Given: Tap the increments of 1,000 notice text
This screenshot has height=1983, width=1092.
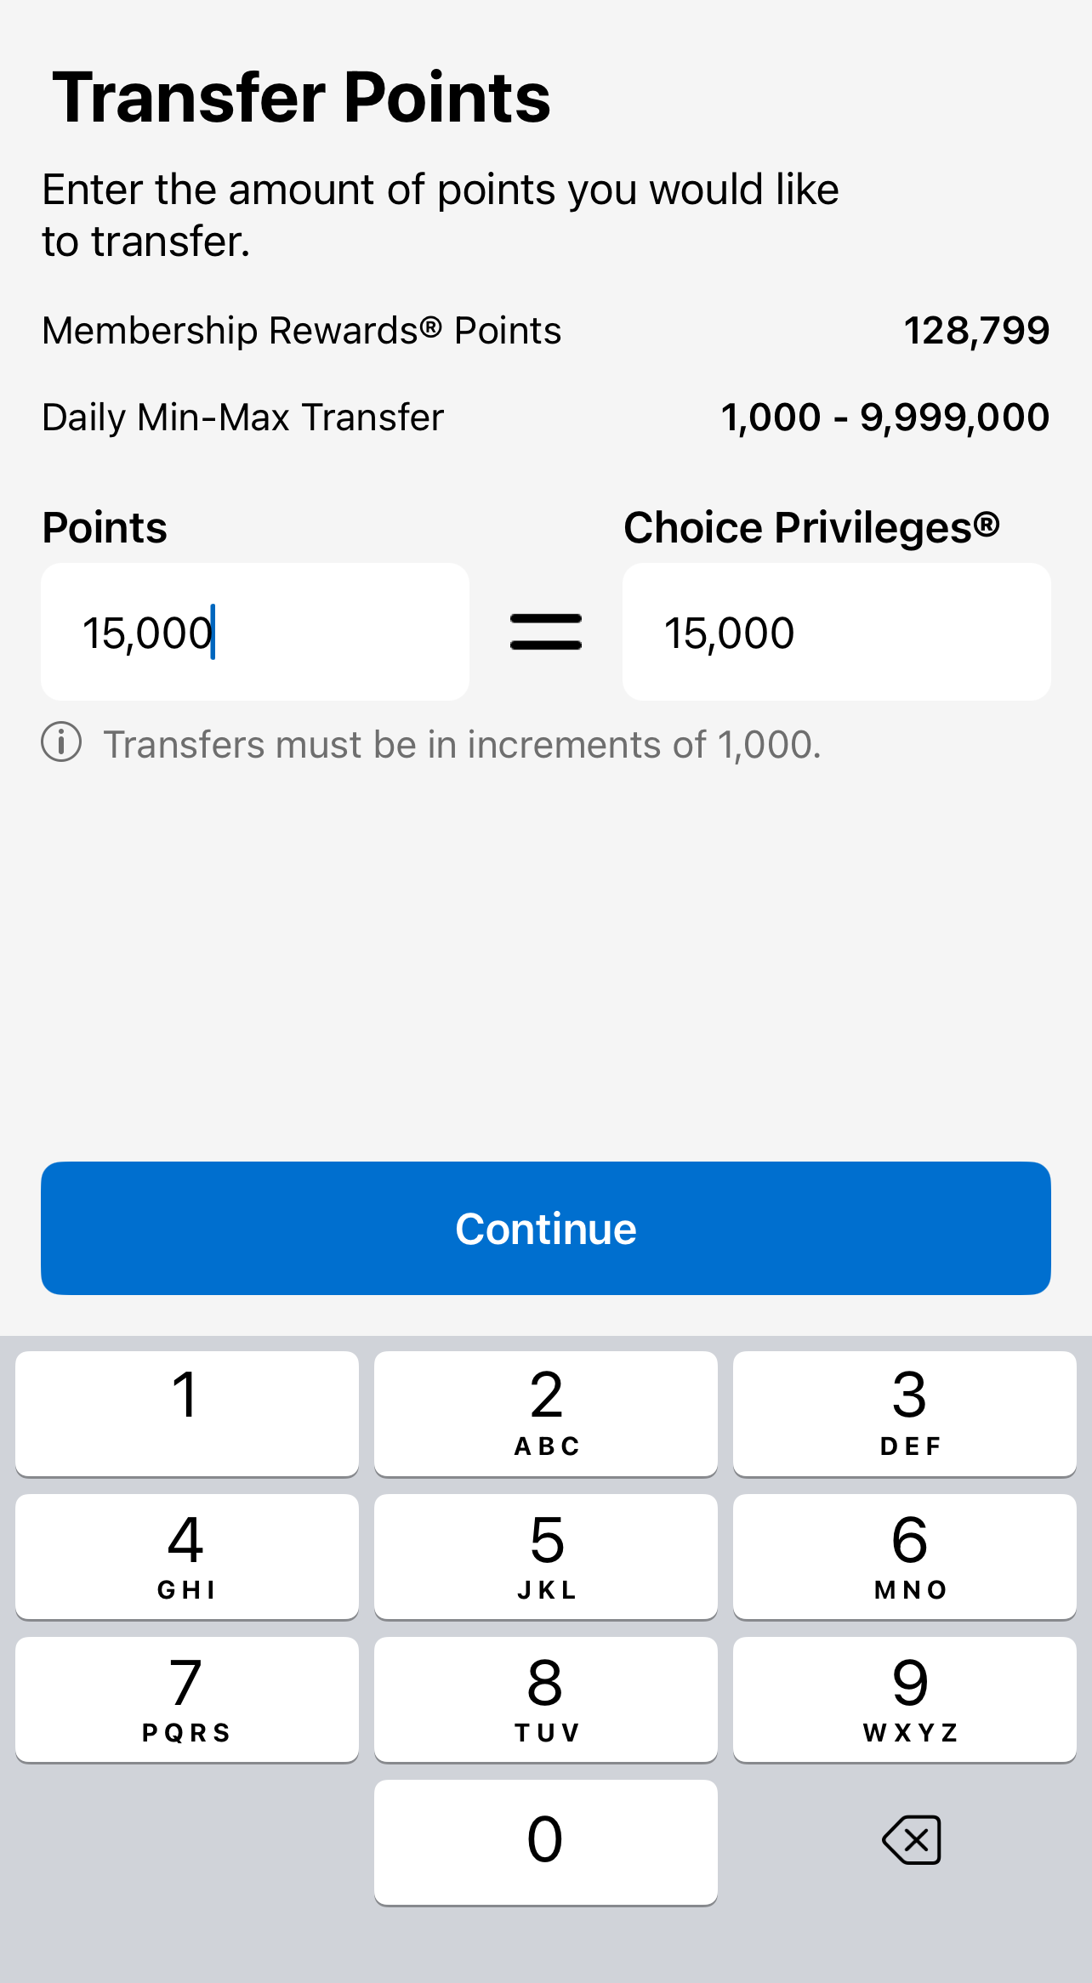Looking at the screenshot, I should point(462,745).
